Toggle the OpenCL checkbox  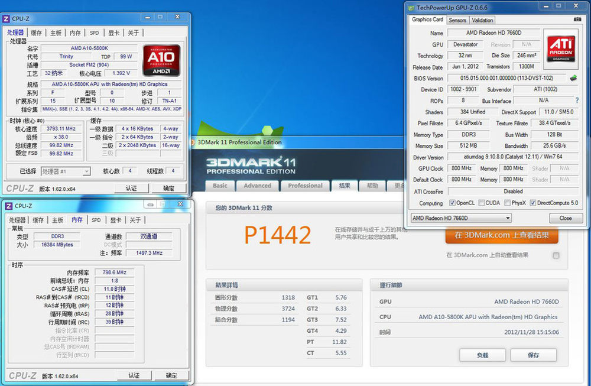[452, 203]
